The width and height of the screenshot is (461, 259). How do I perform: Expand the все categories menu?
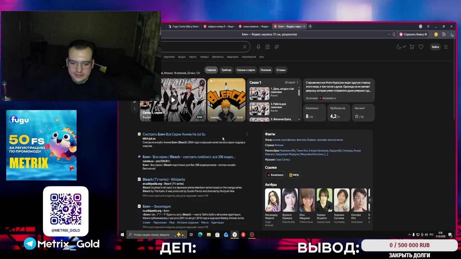[261, 57]
